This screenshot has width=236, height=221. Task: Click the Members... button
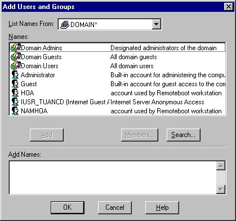click(140, 135)
